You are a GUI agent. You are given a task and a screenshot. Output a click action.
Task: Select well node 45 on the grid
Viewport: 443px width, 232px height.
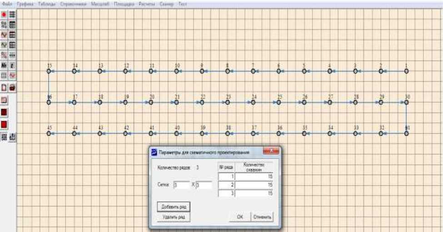(x=49, y=133)
